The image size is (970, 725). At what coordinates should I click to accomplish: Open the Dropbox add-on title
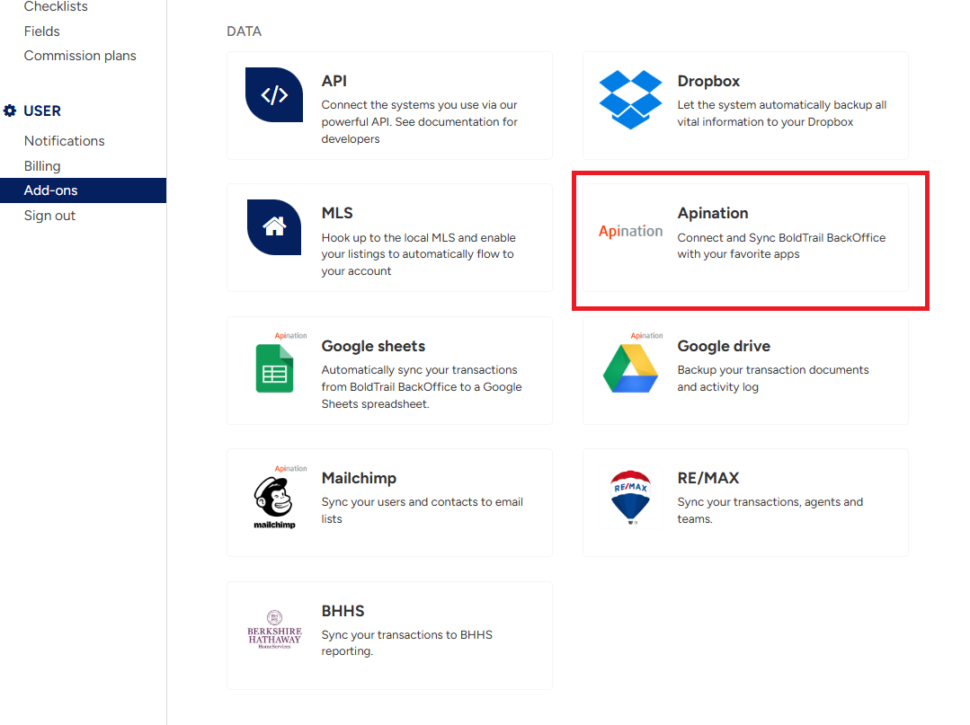click(708, 81)
